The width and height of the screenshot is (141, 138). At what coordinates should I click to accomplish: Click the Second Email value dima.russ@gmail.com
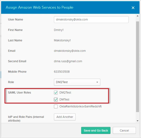pos(68,61)
